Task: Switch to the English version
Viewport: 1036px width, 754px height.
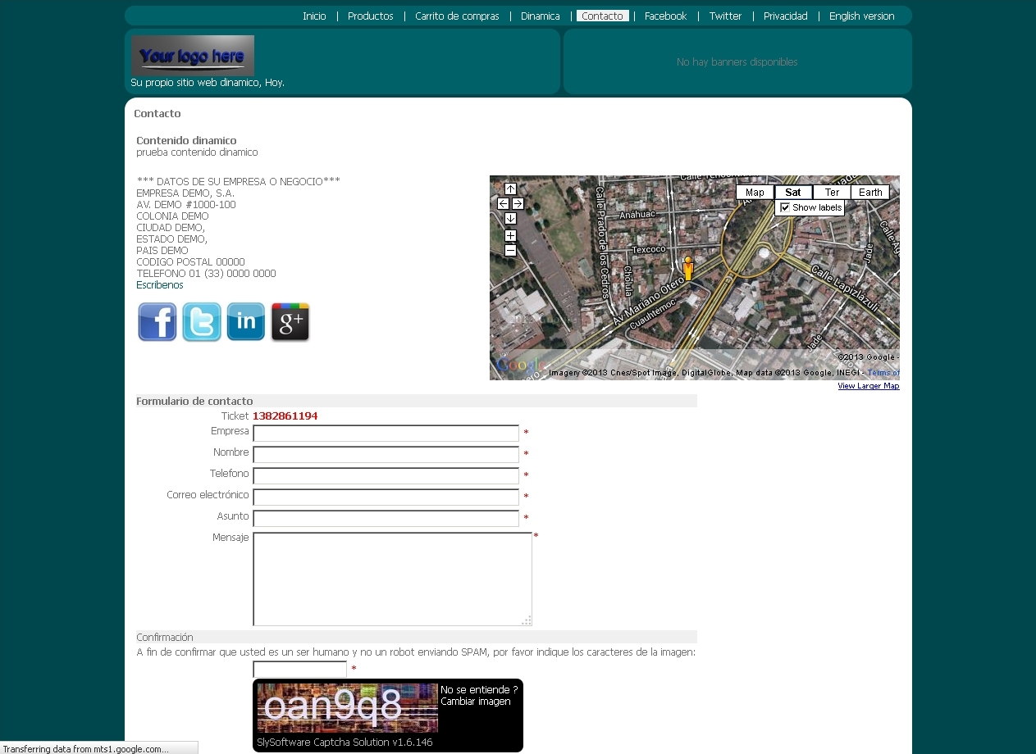Action: 862,16
